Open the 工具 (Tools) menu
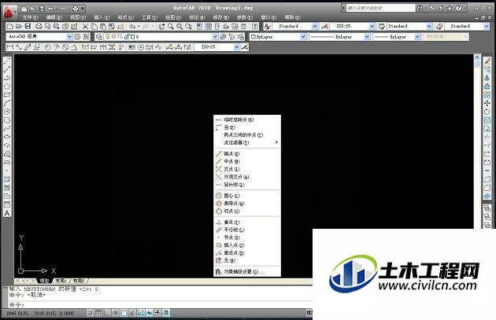This screenshot has height=320, width=496. [150, 17]
